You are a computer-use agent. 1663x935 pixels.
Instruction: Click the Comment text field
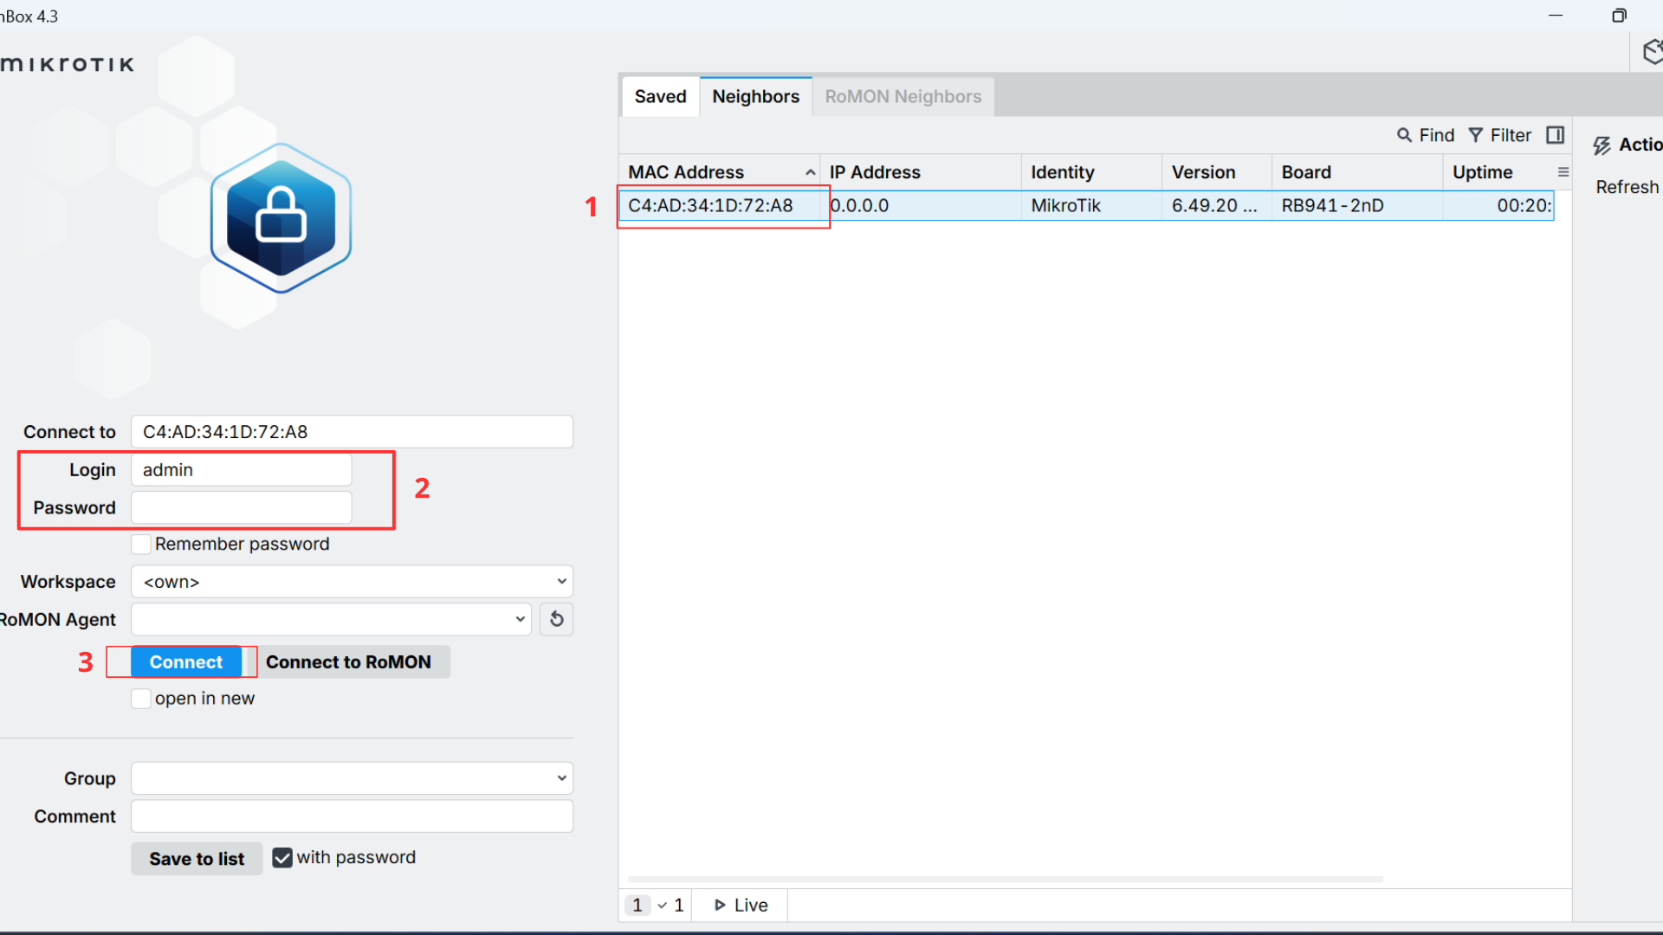click(352, 816)
